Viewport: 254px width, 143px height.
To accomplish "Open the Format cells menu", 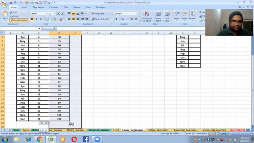I will click(x=192, y=16).
